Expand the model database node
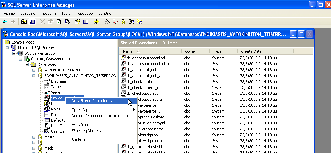 click(x=34, y=143)
